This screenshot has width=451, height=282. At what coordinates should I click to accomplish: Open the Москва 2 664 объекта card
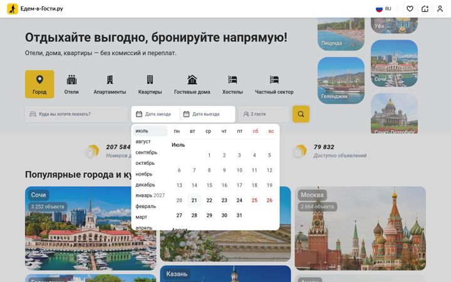click(x=360, y=228)
